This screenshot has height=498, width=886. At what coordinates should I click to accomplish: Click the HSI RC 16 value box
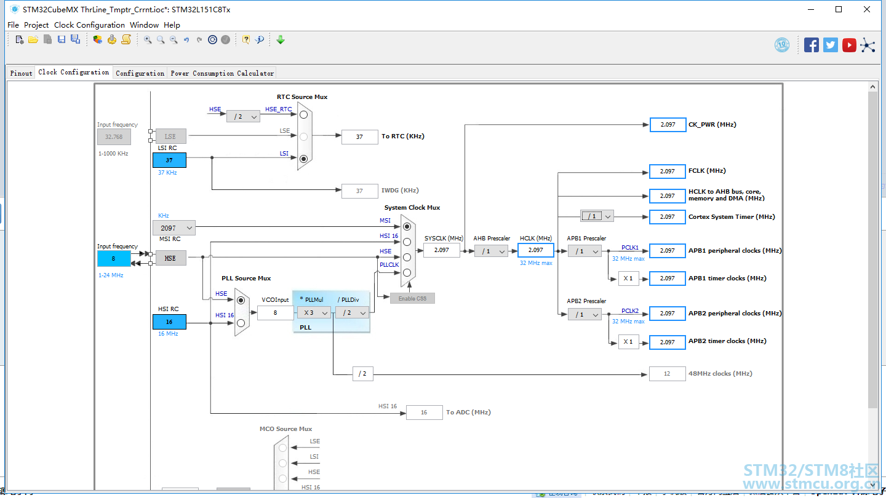tap(169, 322)
